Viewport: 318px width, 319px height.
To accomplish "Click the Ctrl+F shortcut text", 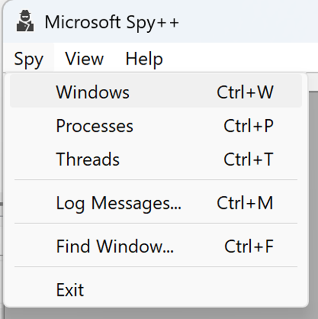I will point(249,246).
